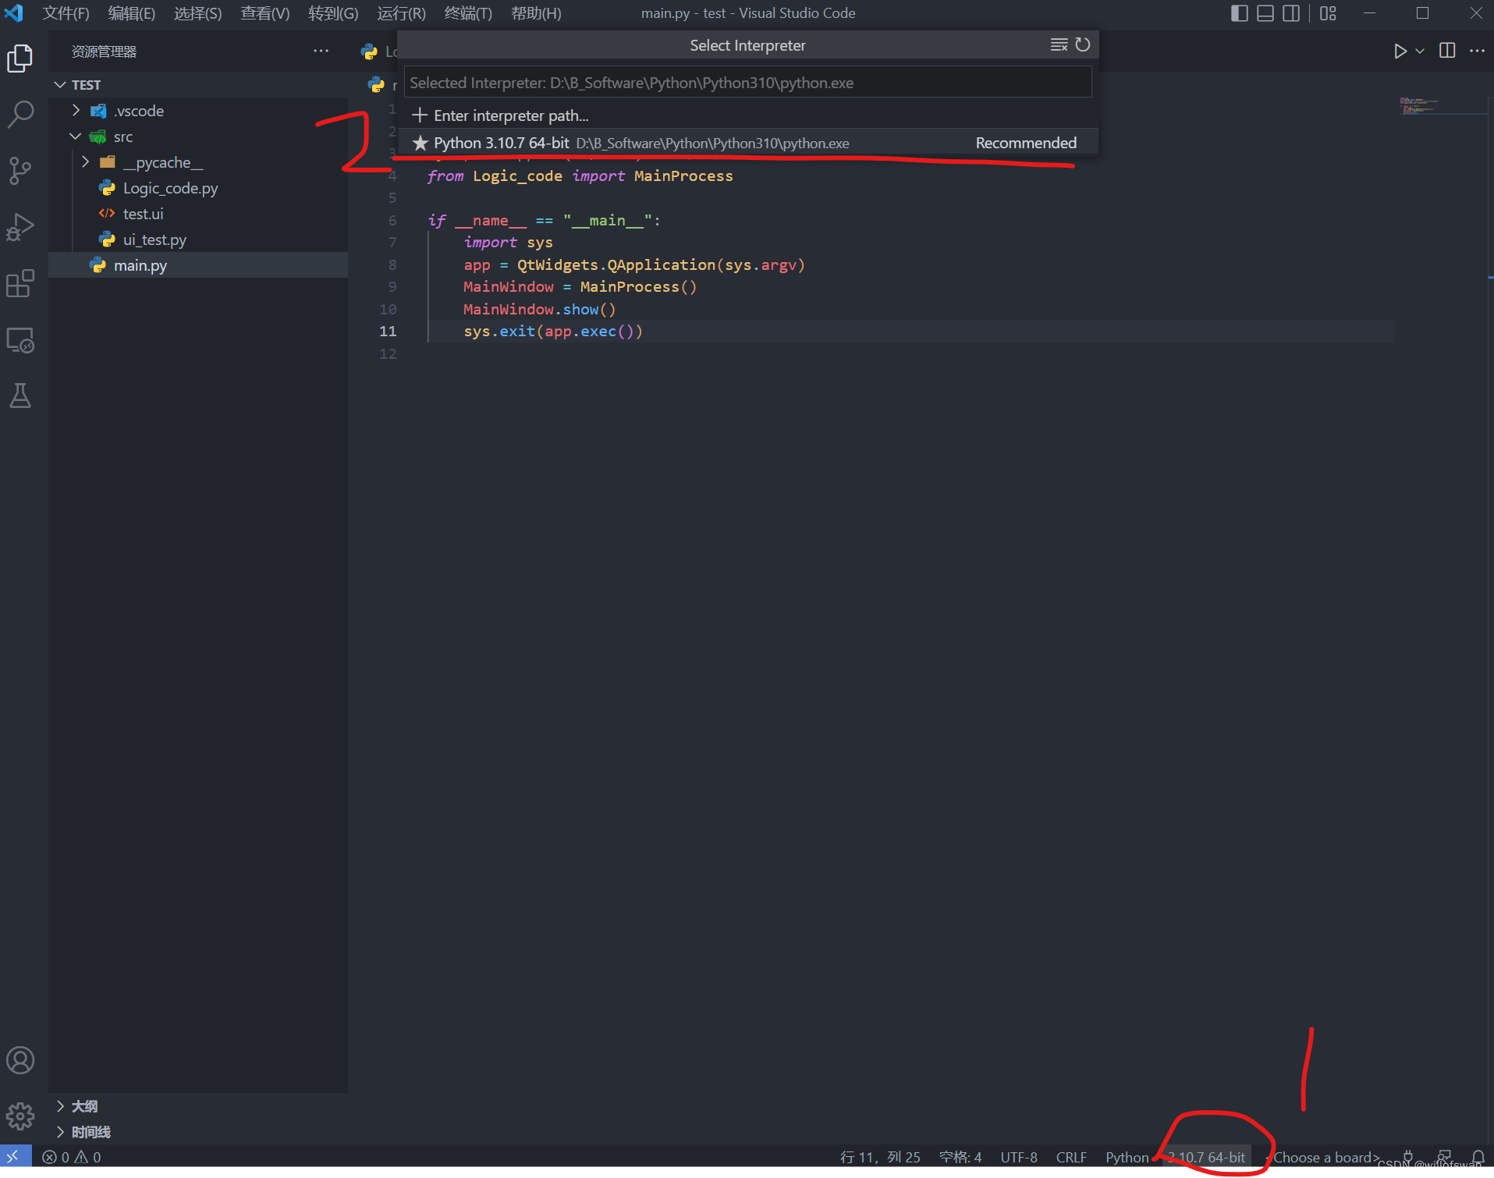Screen dimensions: 1494x1178
Task: Run the Python file with play button
Action: [x=1400, y=51]
